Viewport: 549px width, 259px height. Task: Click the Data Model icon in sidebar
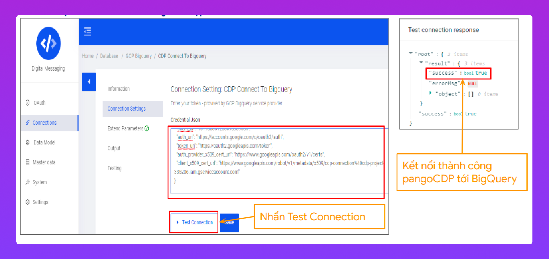pyautogui.click(x=28, y=142)
